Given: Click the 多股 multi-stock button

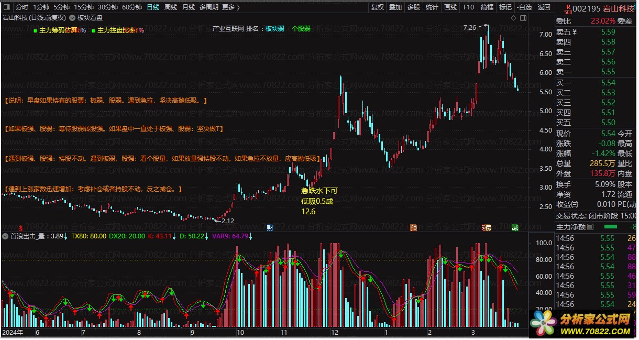Looking at the screenshot, I should point(414,7).
